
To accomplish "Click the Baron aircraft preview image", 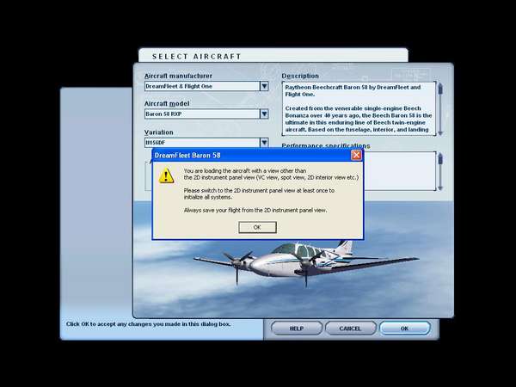I will tap(306, 263).
